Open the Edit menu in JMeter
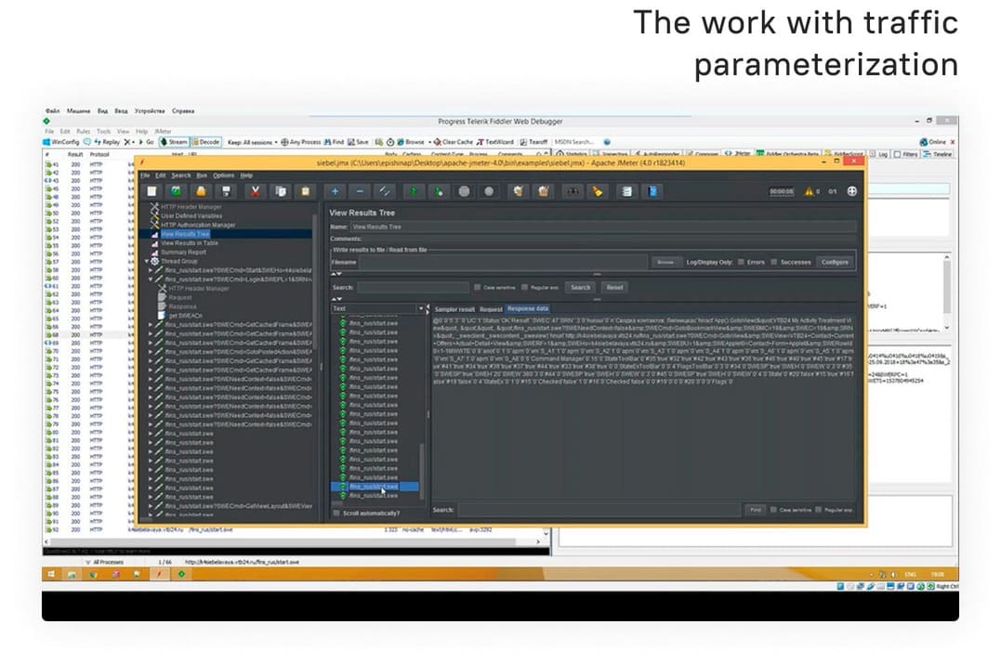Screen dimensions: 1001x663 (160, 175)
